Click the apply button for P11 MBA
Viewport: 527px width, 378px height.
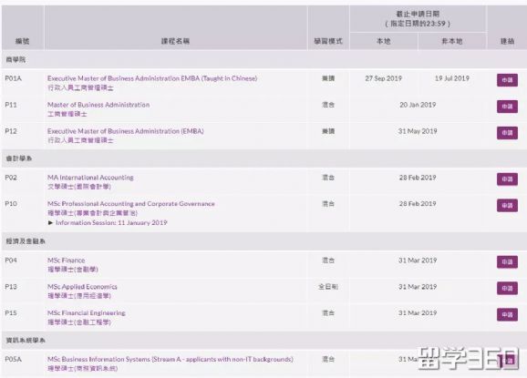click(507, 107)
